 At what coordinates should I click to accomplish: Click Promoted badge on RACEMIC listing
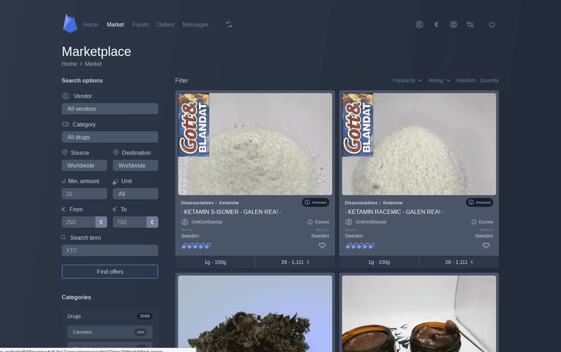[x=479, y=203]
